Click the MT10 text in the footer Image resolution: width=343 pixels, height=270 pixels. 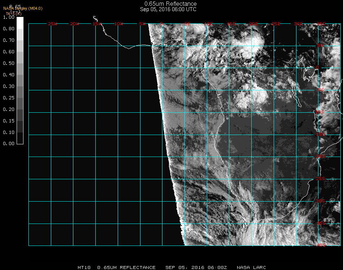click(84, 267)
